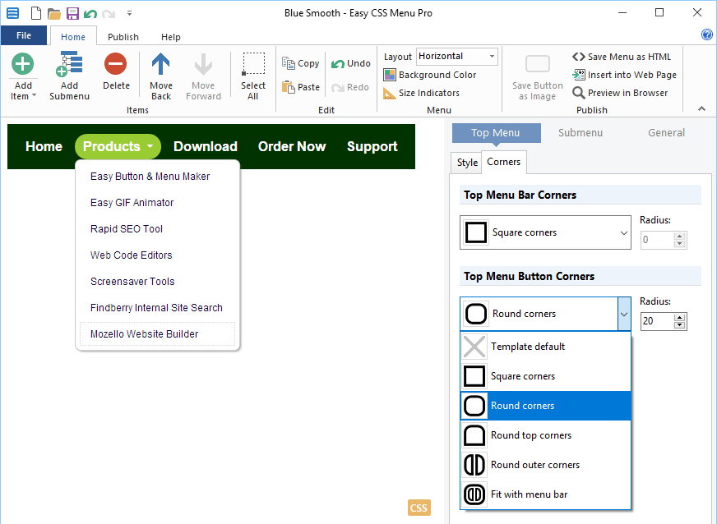Click the Paste icon in Edit group

point(300,87)
